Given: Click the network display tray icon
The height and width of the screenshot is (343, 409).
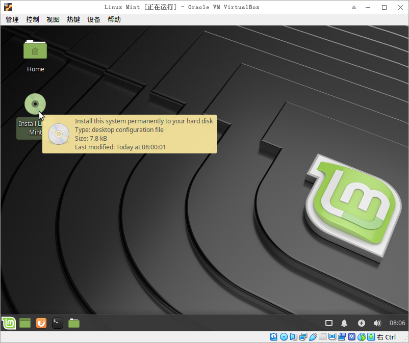Looking at the screenshot, I should click(x=329, y=323).
